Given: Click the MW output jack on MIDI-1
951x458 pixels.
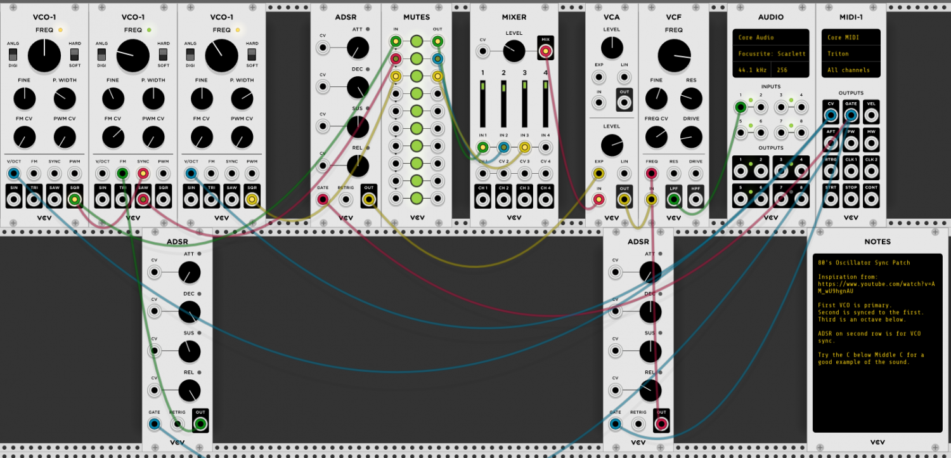Looking at the screenshot, I should [x=872, y=143].
